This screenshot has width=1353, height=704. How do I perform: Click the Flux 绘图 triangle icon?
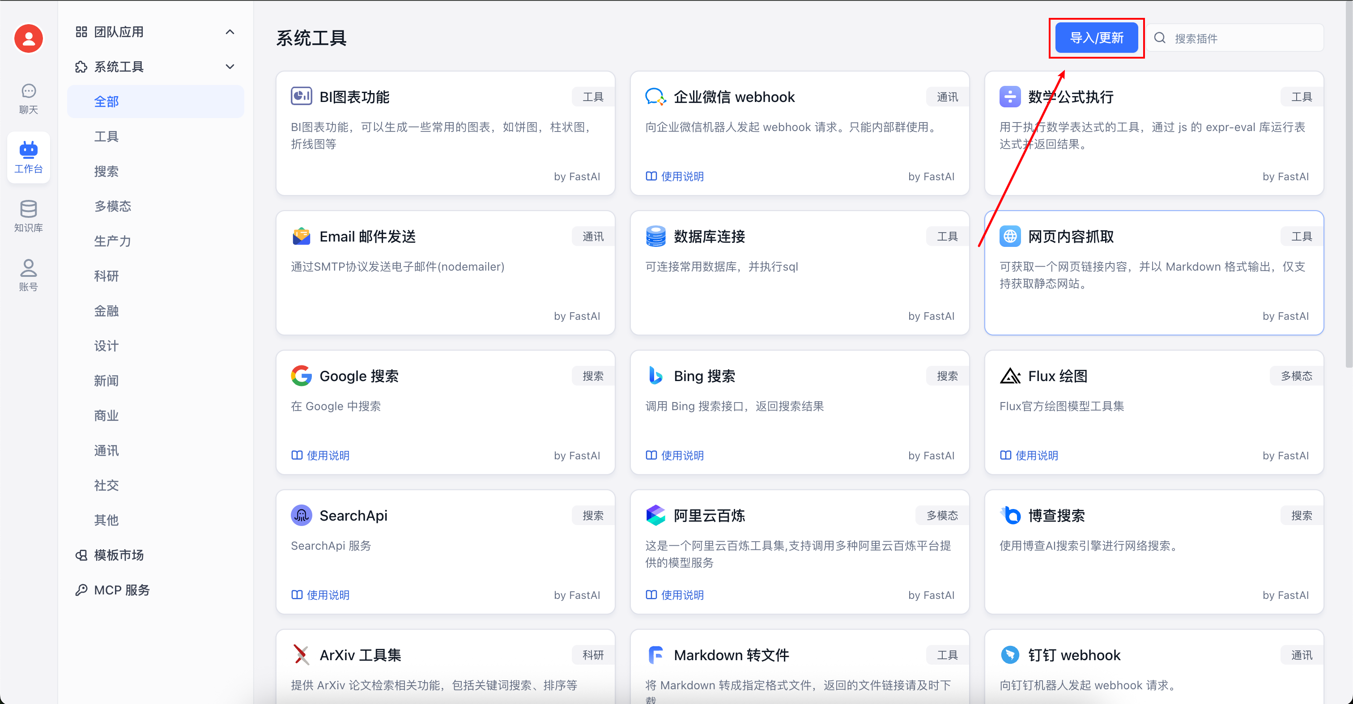[1010, 376]
